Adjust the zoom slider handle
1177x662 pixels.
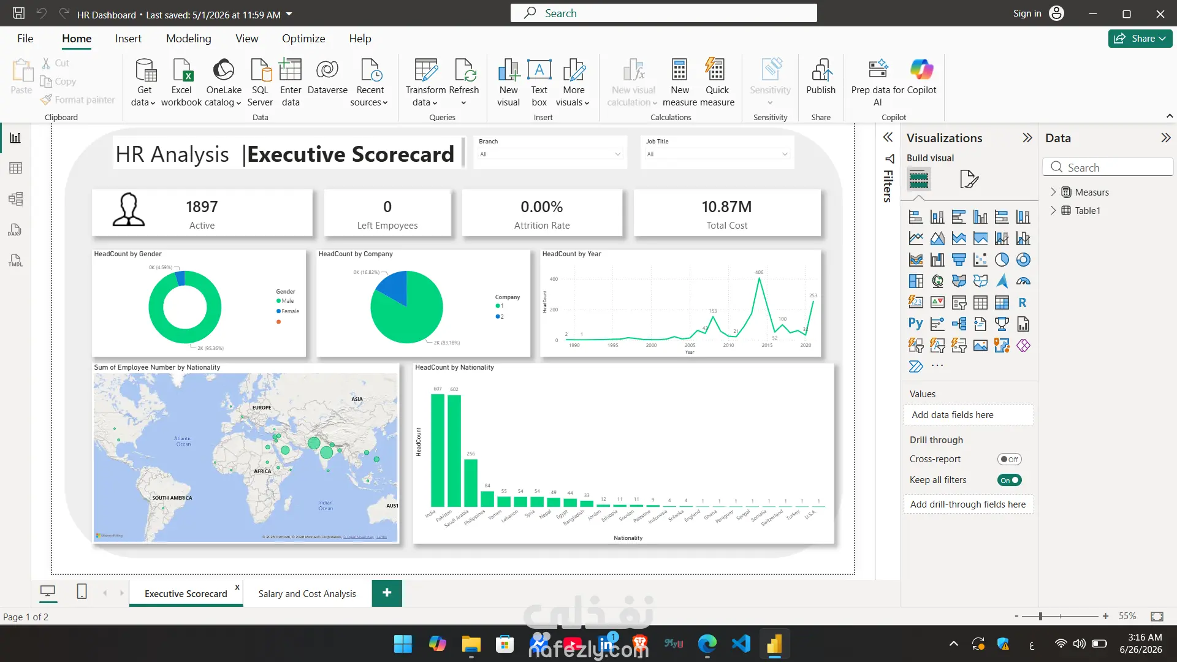coord(1040,616)
